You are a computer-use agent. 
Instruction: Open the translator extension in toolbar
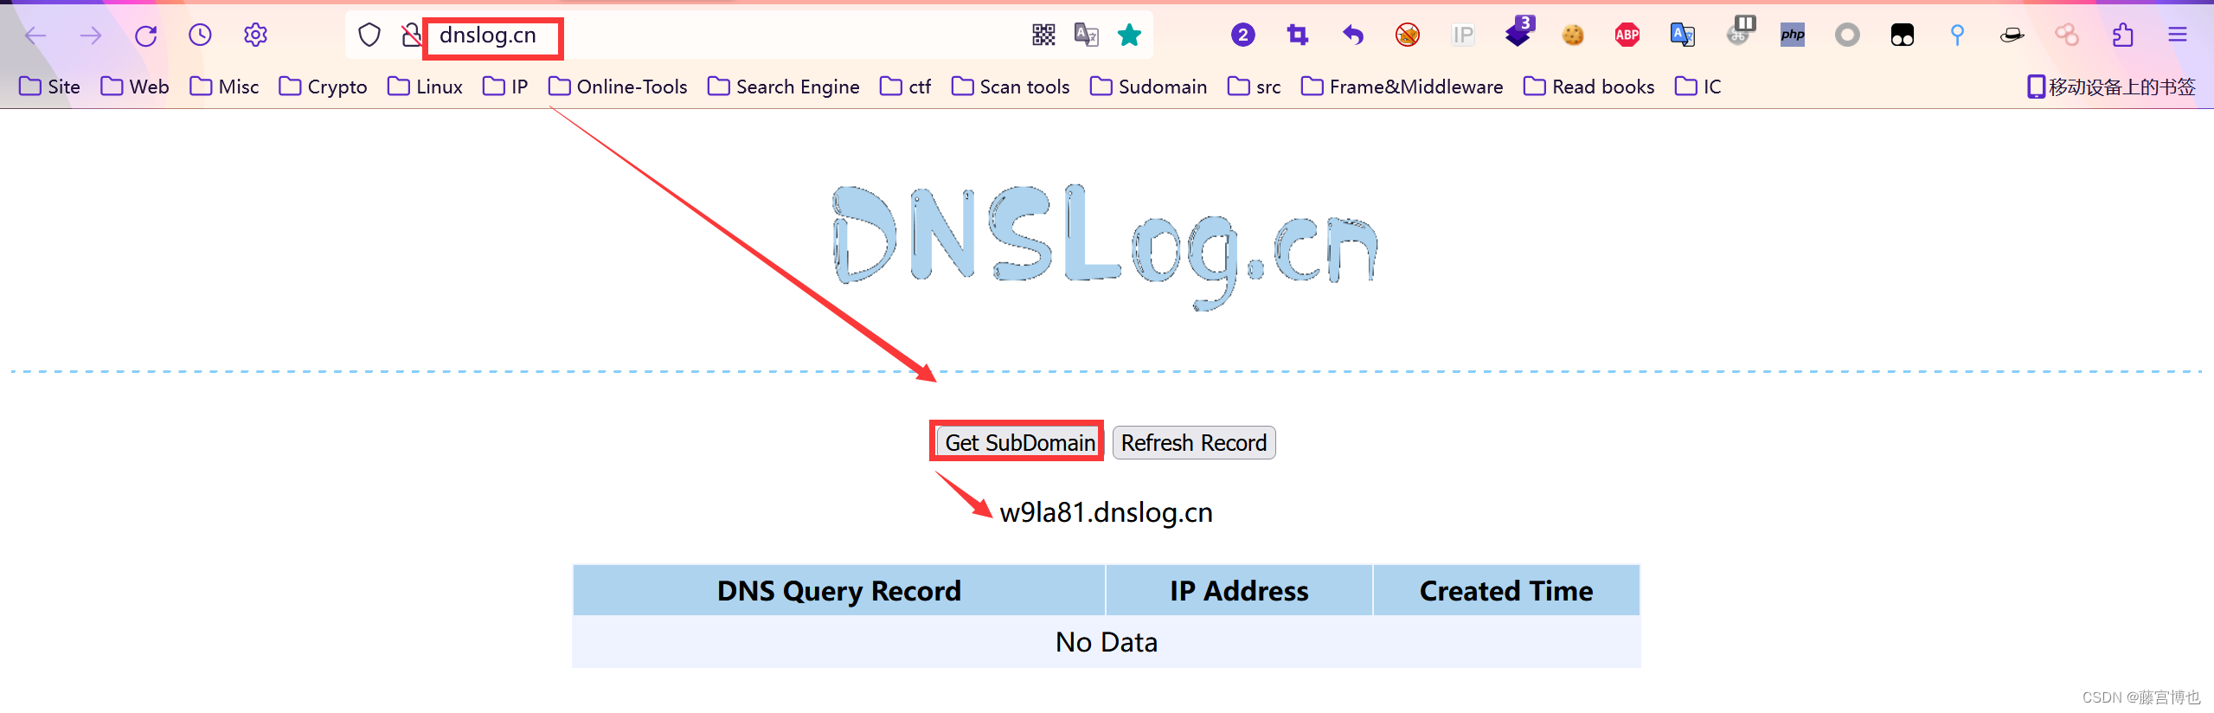[x=1682, y=35]
